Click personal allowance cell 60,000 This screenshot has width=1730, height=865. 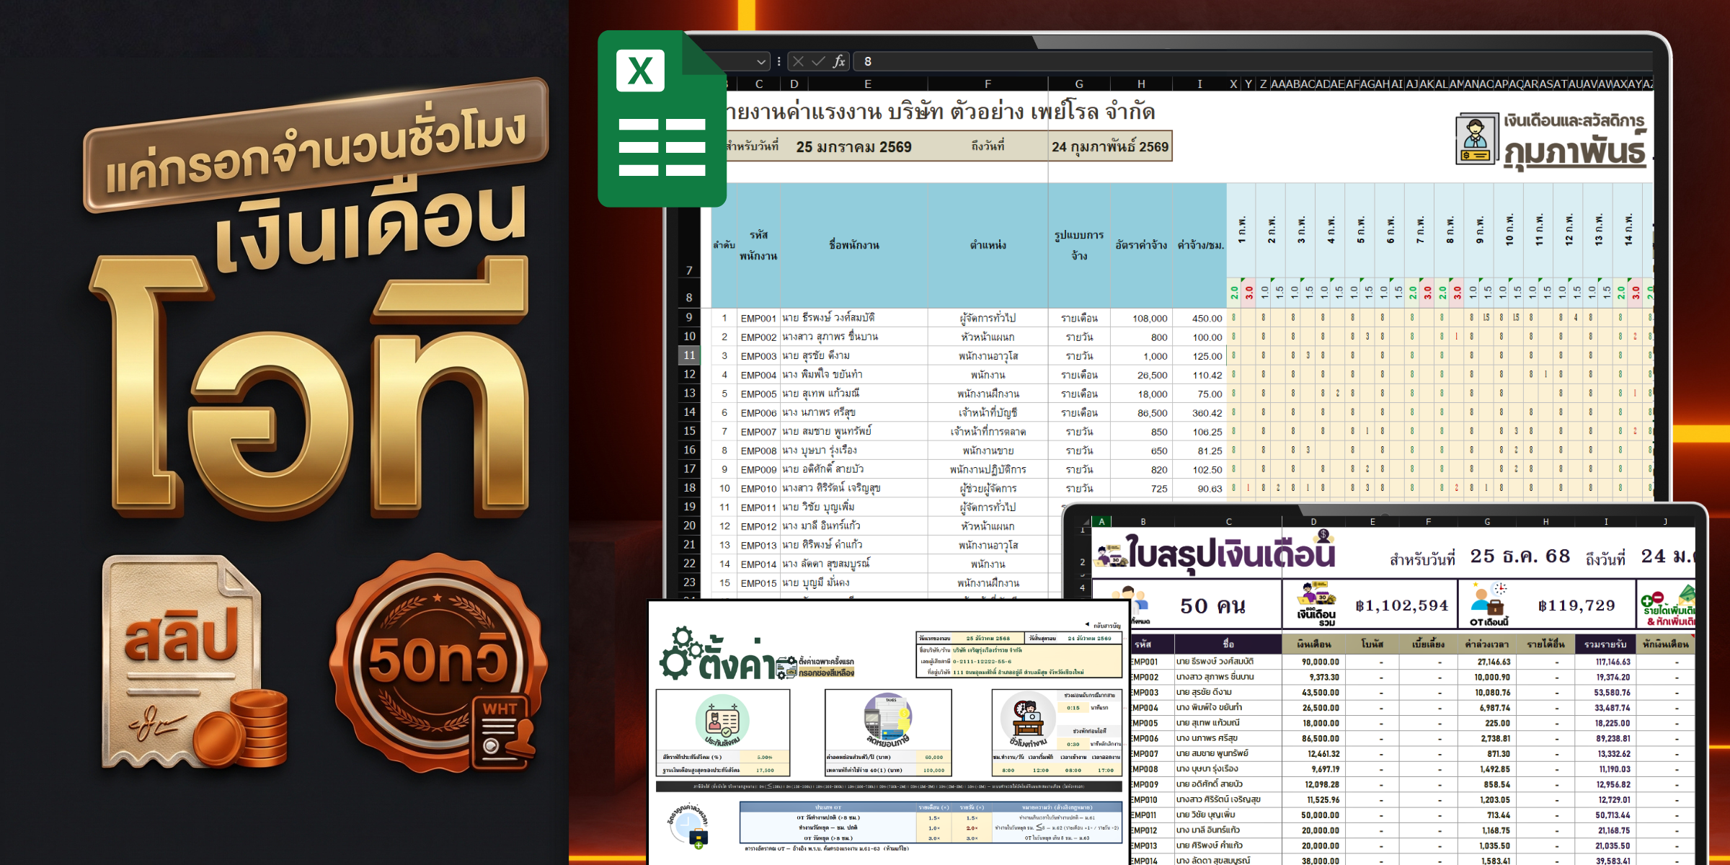click(933, 757)
